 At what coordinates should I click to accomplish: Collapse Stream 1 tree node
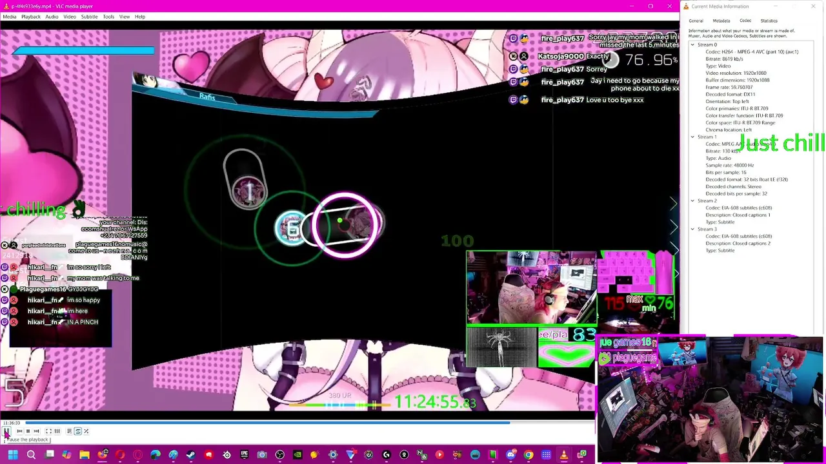pyautogui.click(x=692, y=137)
